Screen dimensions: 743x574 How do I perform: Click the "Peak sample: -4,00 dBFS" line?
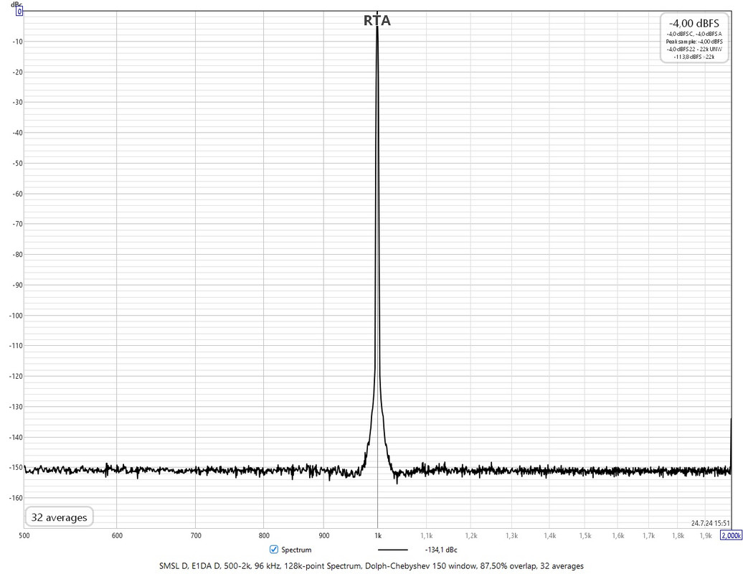pos(694,42)
